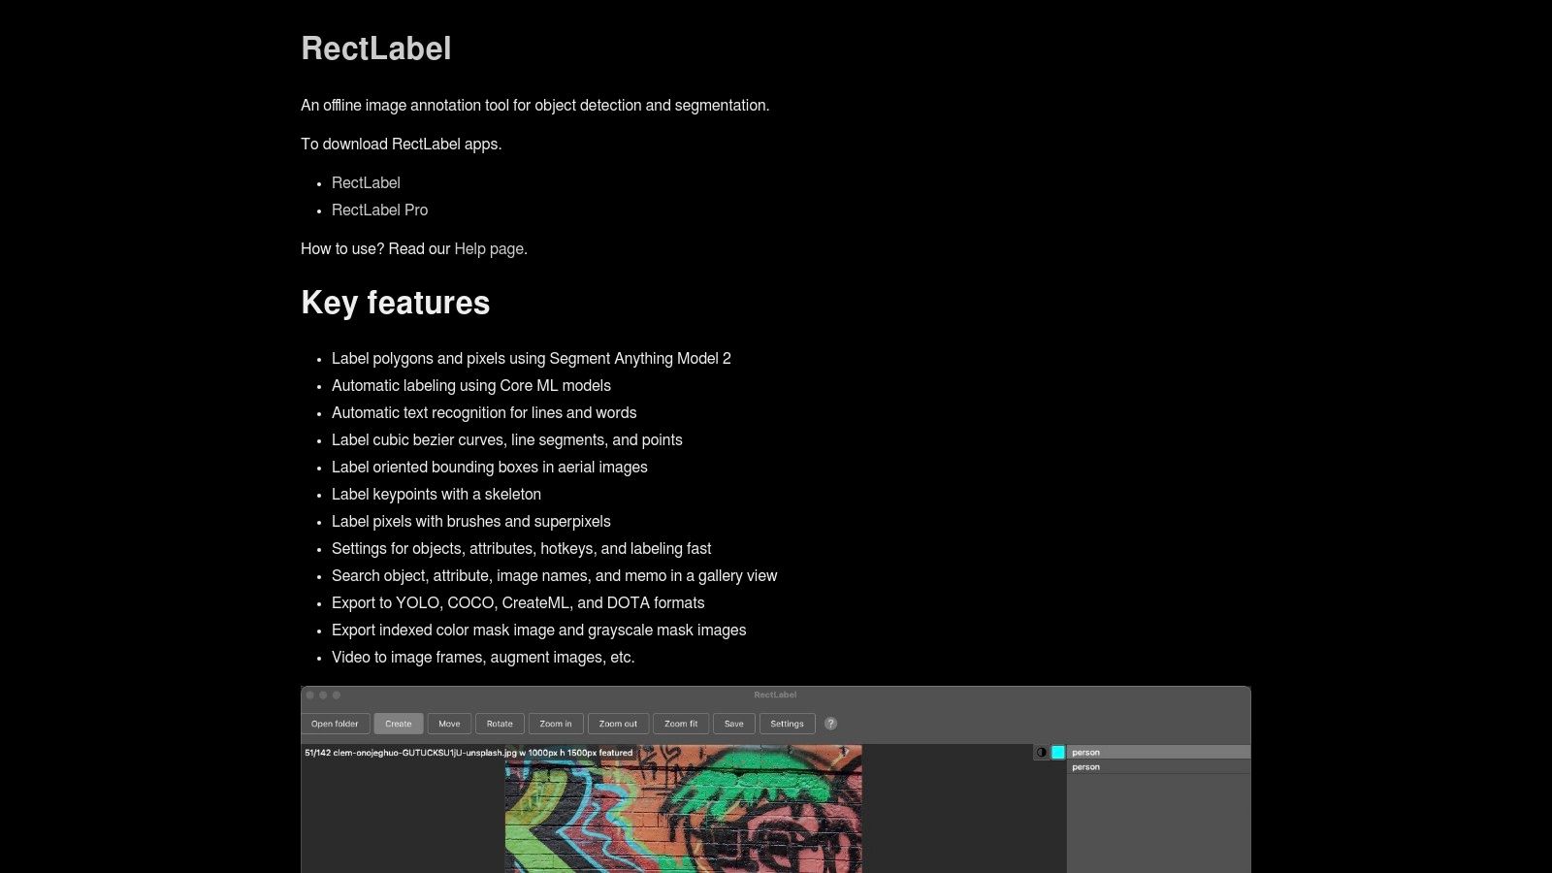The width and height of the screenshot is (1552, 873).
Task: Click 'Video to image frames, augment images' line
Action: point(483,657)
